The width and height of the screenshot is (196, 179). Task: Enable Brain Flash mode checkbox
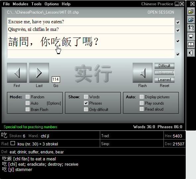(x=28, y=109)
